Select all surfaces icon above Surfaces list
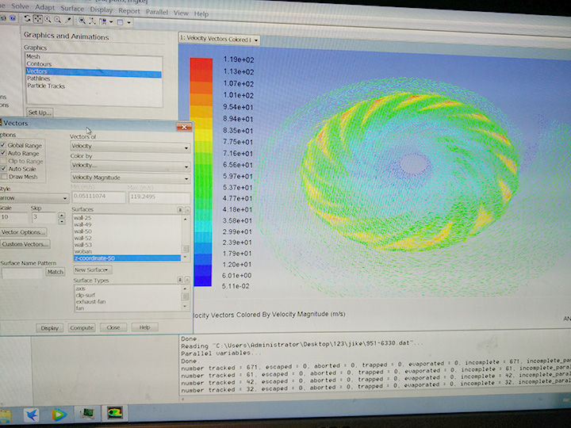This screenshot has width=571, height=428. point(180,208)
